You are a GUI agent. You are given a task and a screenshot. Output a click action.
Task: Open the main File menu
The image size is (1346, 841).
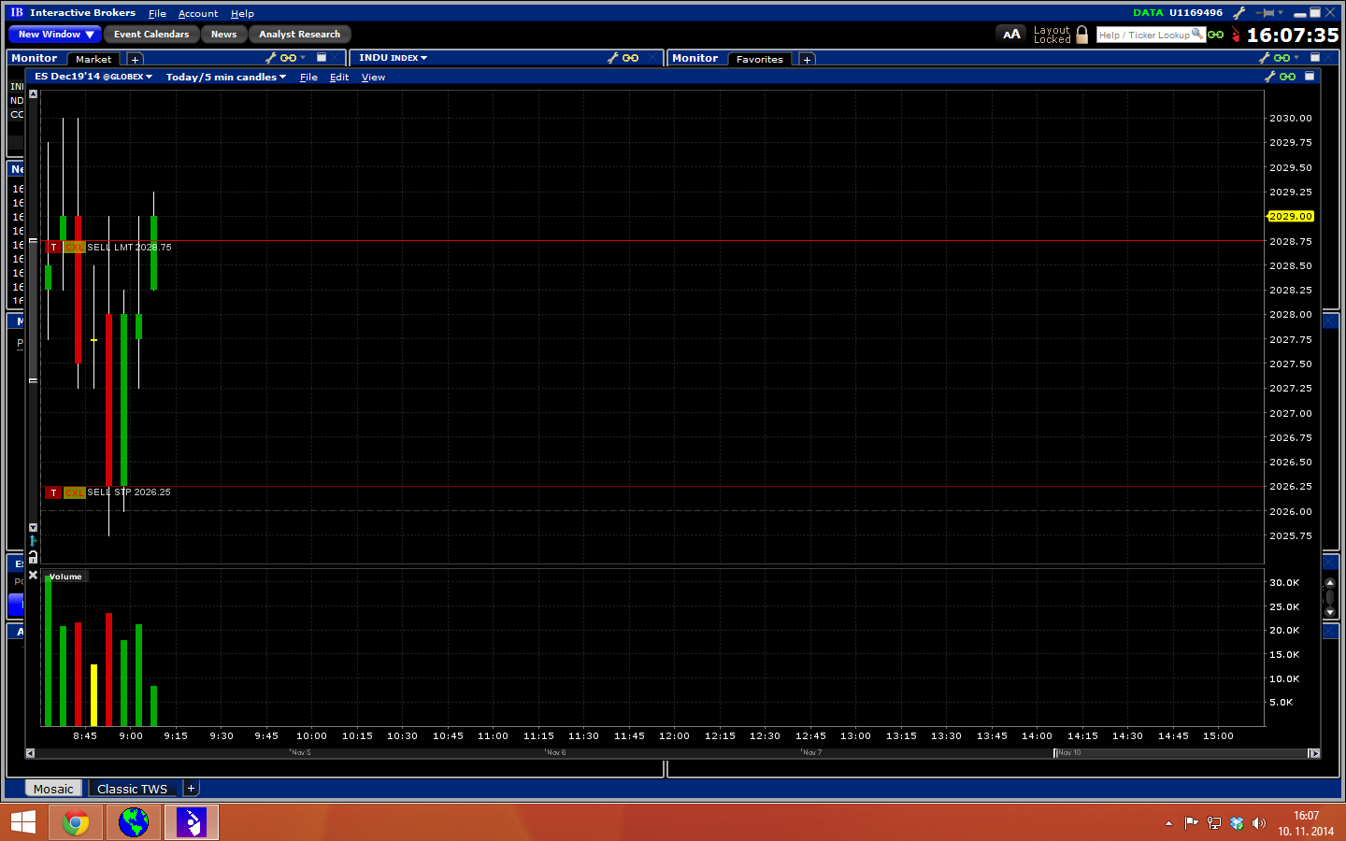coord(157,14)
